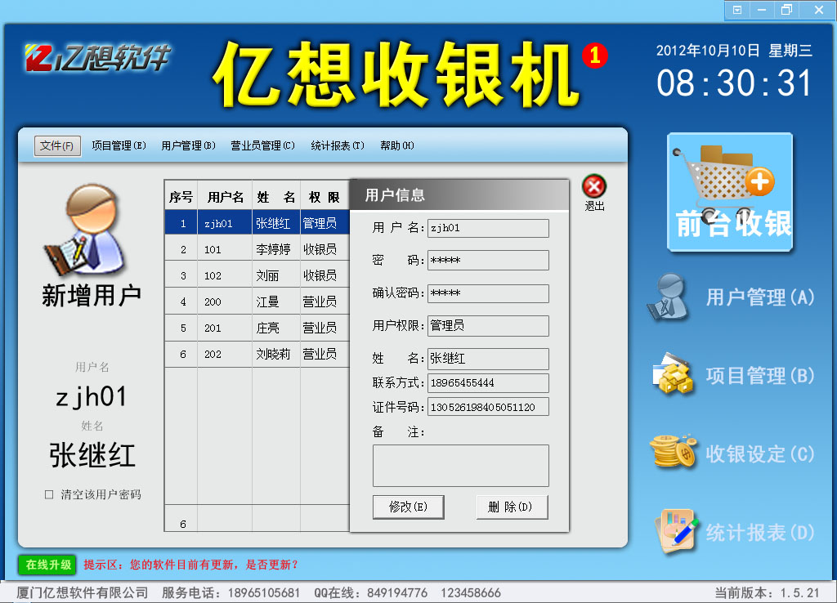
Task: Click the 用户管理(A) person icon
Action: (x=669, y=297)
